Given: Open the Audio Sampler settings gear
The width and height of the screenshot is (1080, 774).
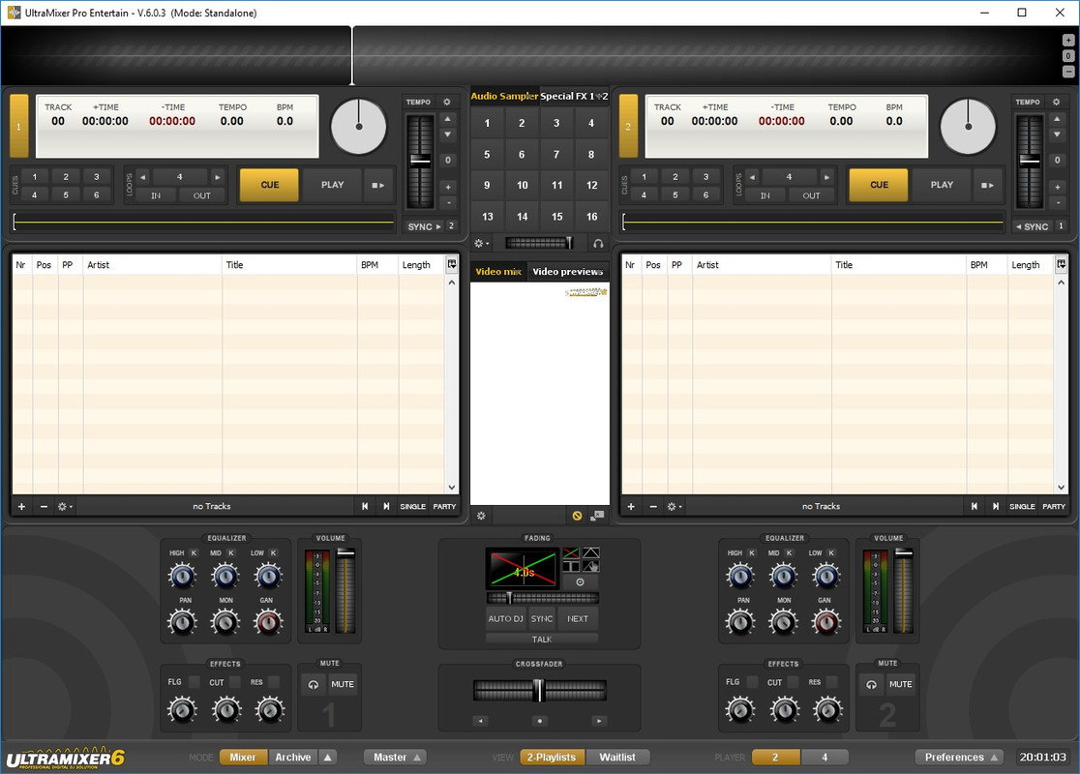Looking at the screenshot, I should tap(482, 243).
